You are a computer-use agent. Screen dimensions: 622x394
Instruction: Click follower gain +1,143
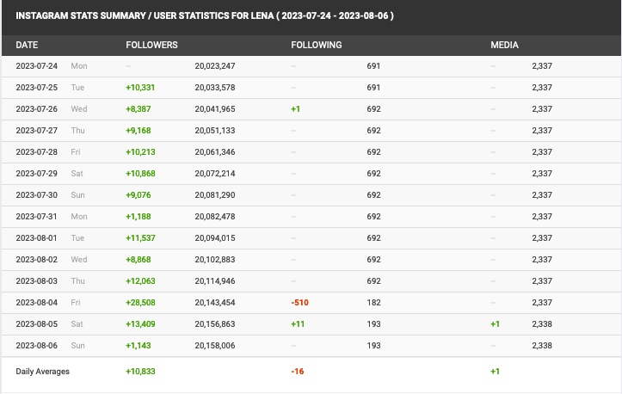pyautogui.click(x=139, y=345)
